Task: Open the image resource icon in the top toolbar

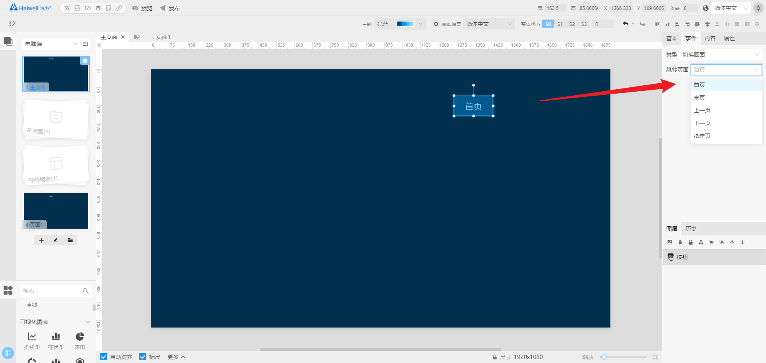Action: pyautogui.click(x=77, y=8)
